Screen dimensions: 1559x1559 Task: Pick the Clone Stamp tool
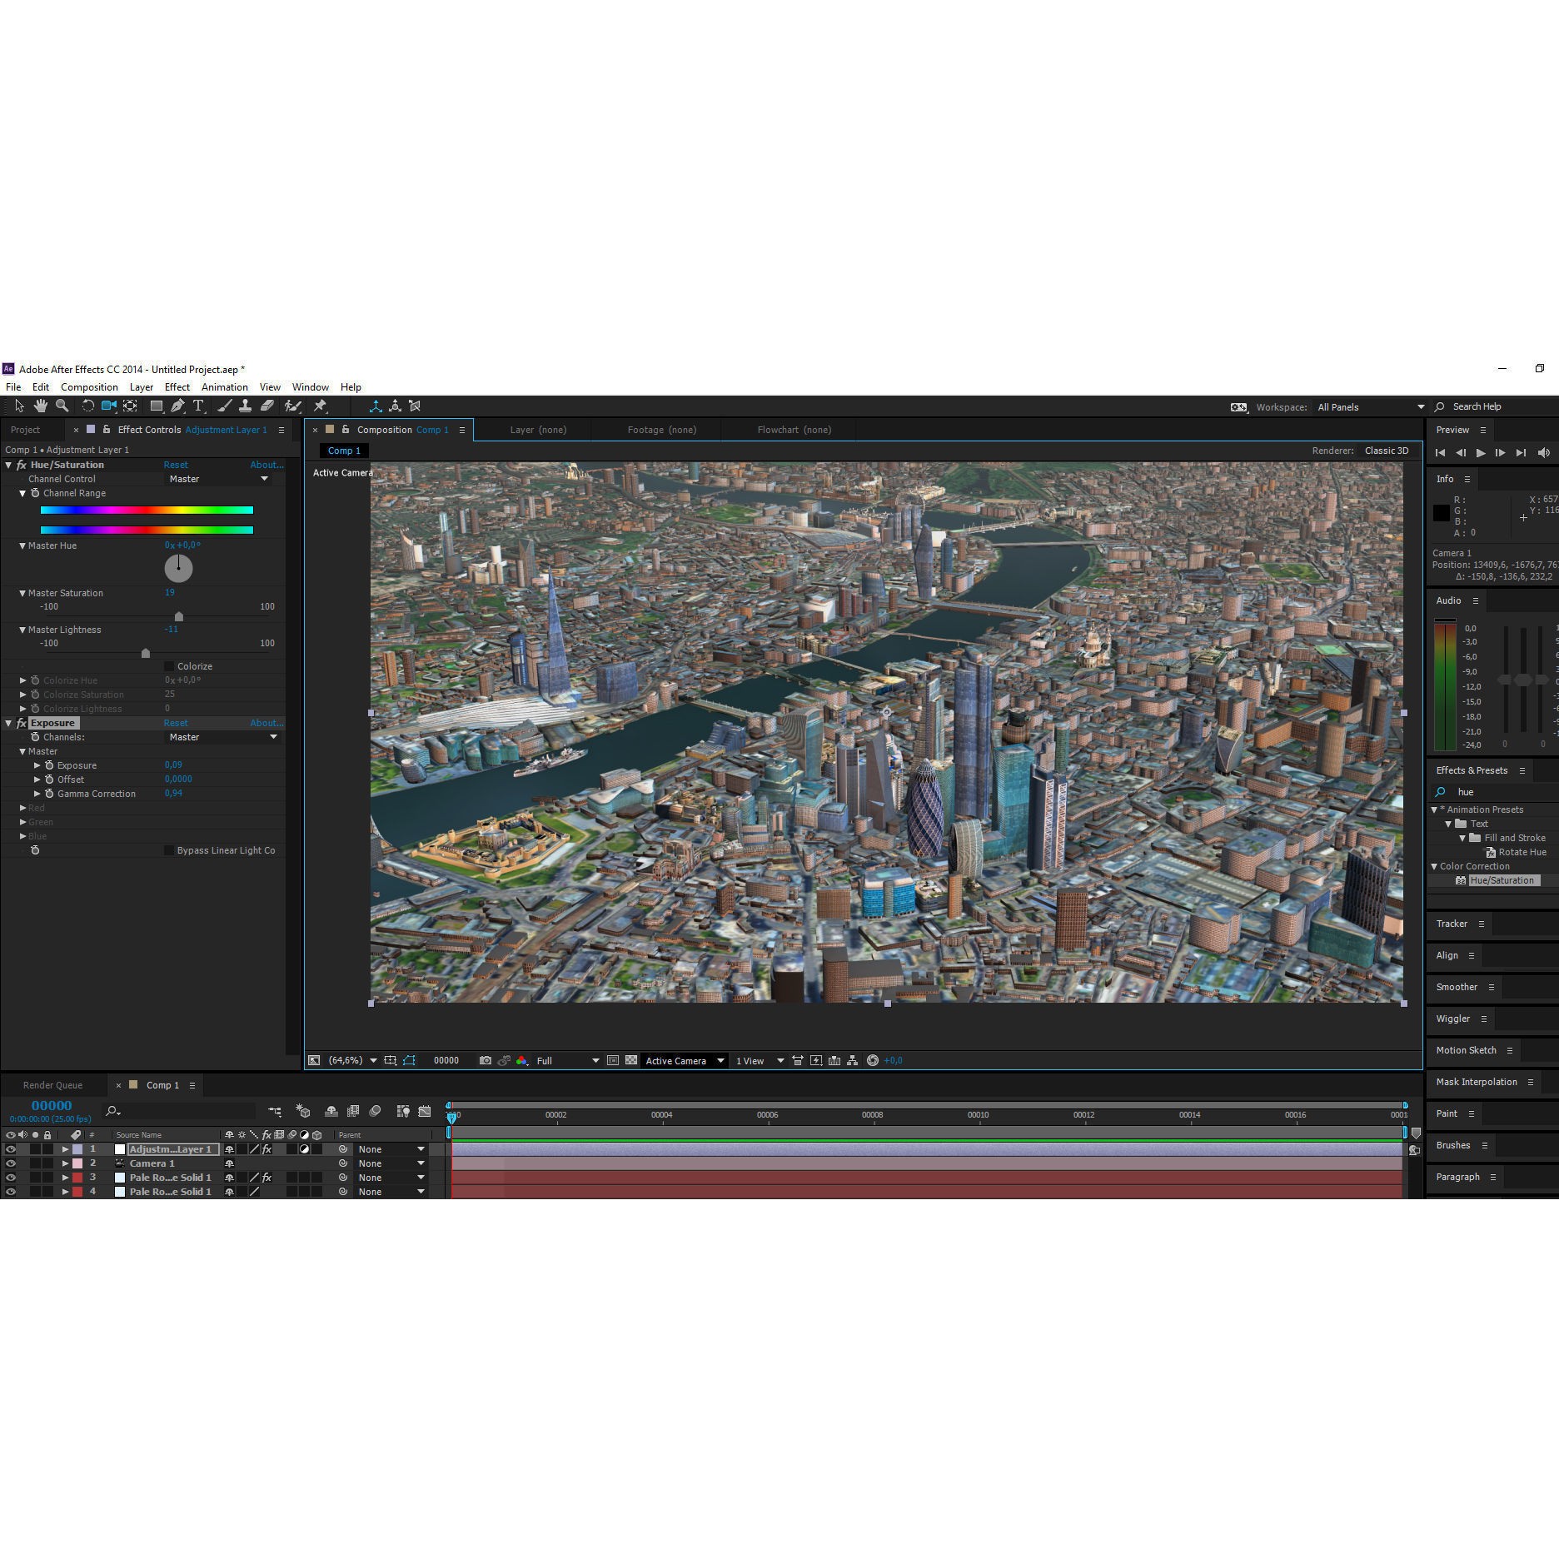[x=247, y=406]
